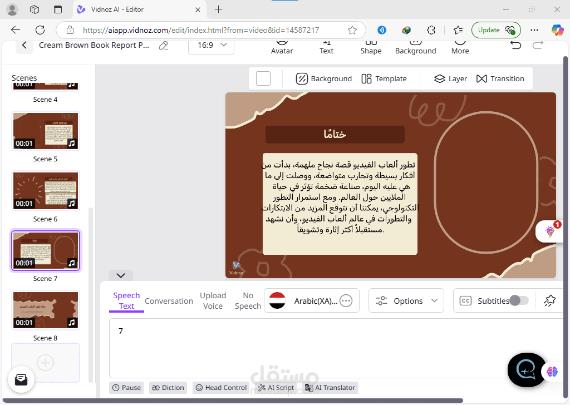This screenshot has height=405, width=570.
Task: Open the chat assistant bubble
Action: click(527, 370)
